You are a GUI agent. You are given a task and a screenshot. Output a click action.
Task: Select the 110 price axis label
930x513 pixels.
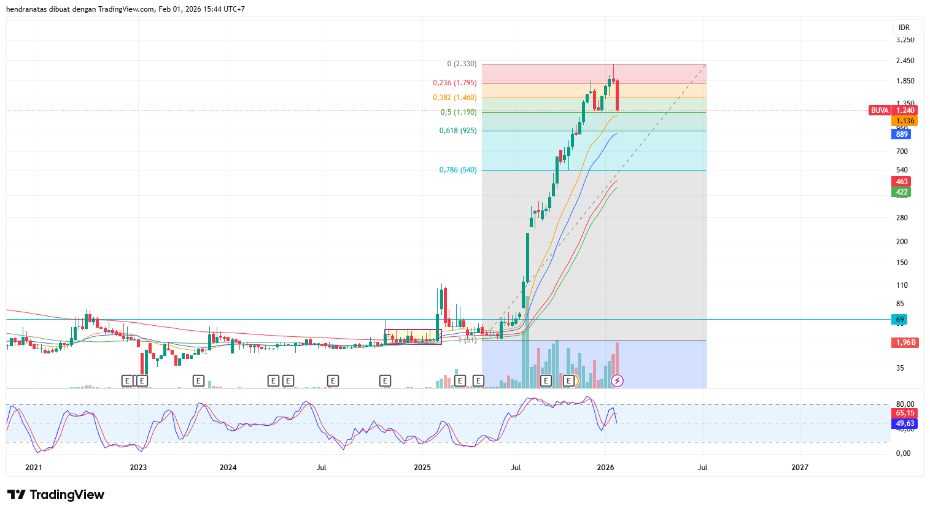point(902,285)
